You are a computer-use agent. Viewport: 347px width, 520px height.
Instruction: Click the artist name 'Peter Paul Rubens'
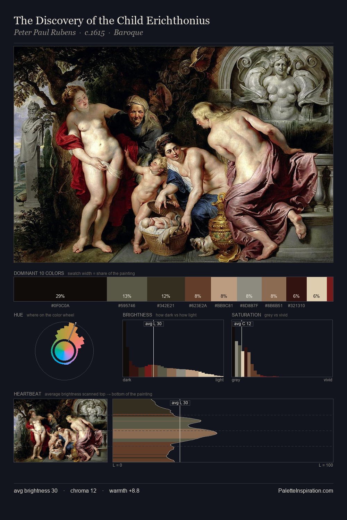(45, 33)
